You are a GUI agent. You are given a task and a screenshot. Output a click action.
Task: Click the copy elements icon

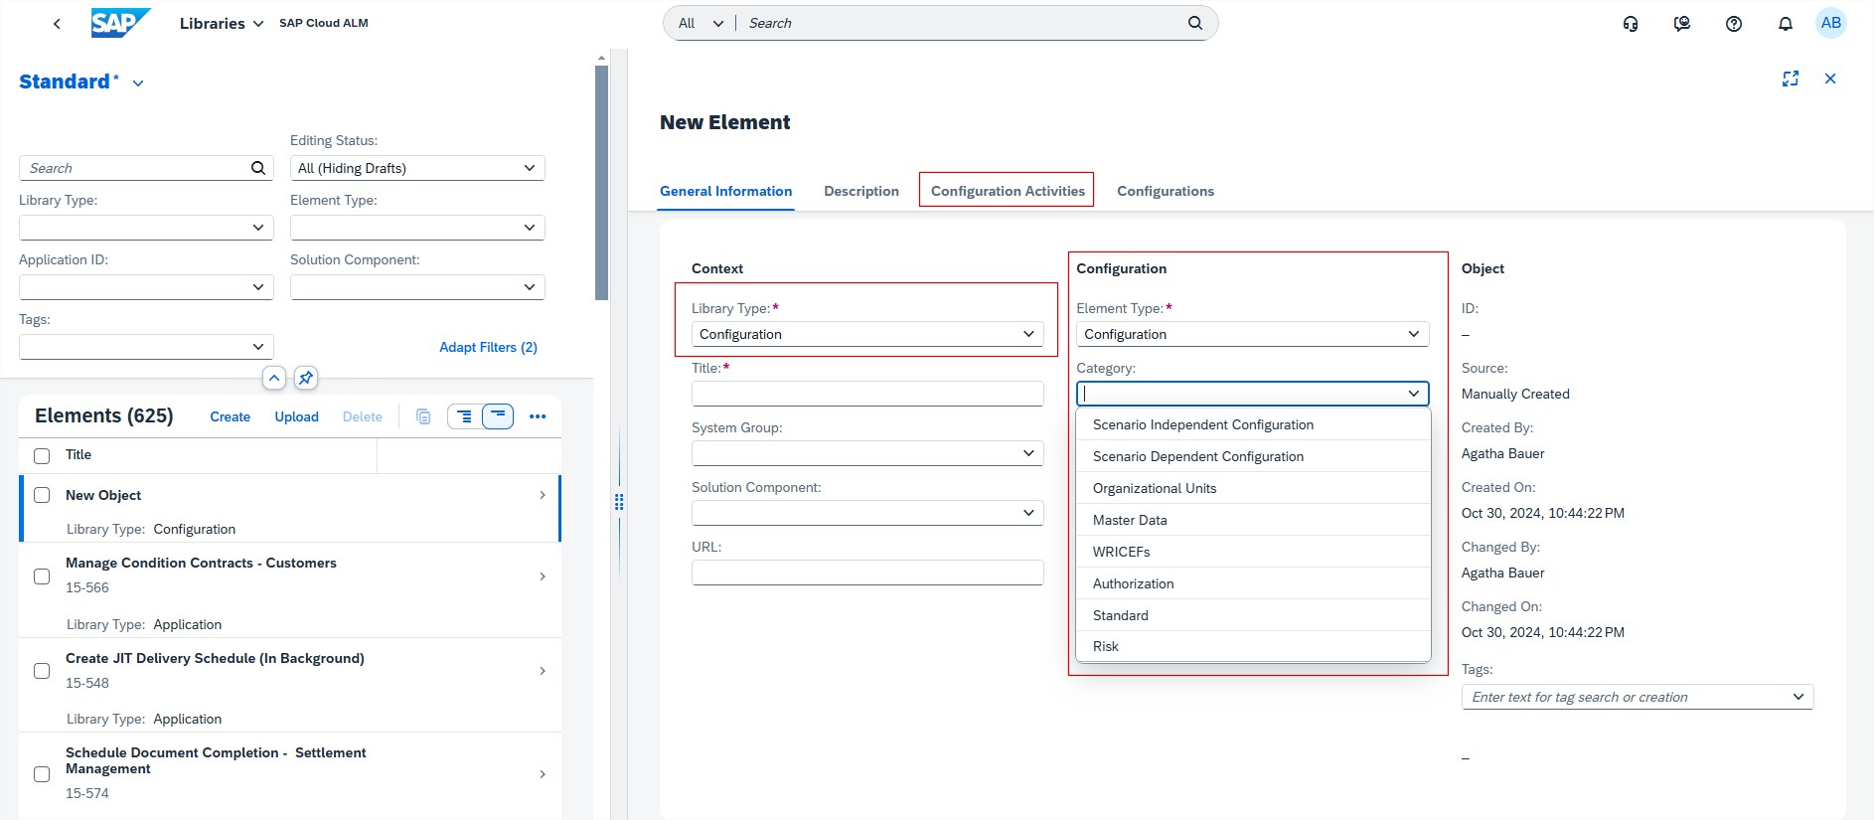point(423,416)
